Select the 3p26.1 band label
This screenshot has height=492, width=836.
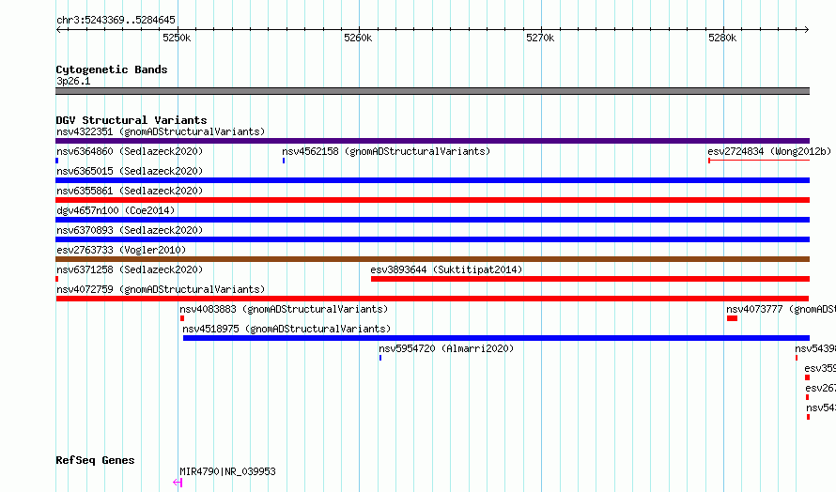point(73,81)
